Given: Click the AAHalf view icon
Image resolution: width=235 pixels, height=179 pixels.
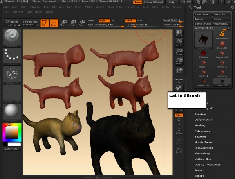Looking at the screenshot, I should [179, 61].
